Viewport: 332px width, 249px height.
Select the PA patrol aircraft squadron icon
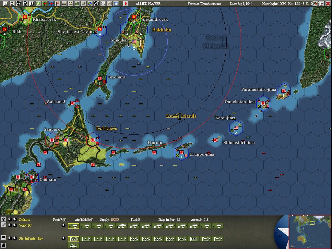121,226
